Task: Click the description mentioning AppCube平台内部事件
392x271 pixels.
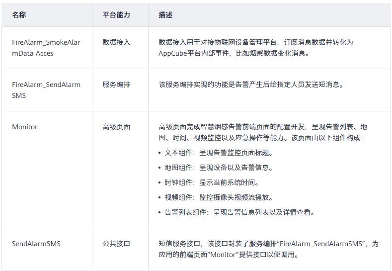Action: (255, 48)
